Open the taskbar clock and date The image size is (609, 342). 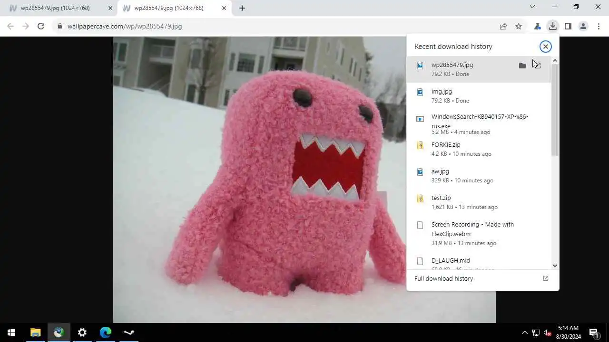tap(568, 332)
